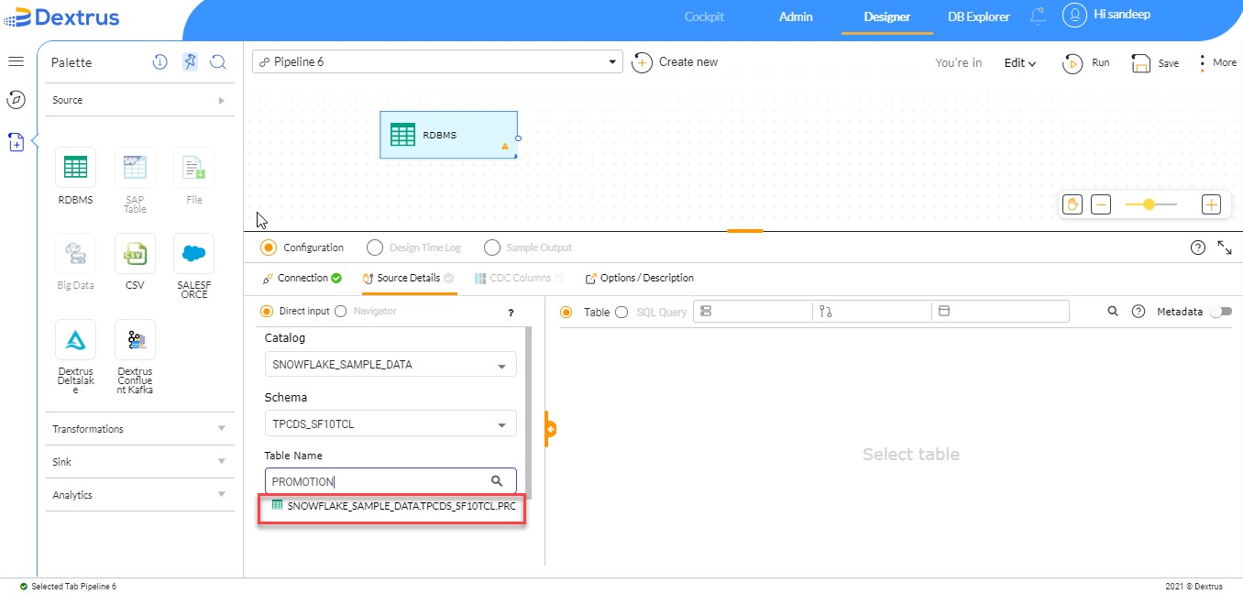Click the zoom in plus button
The height and width of the screenshot is (594, 1243).
coord(1211,204)
